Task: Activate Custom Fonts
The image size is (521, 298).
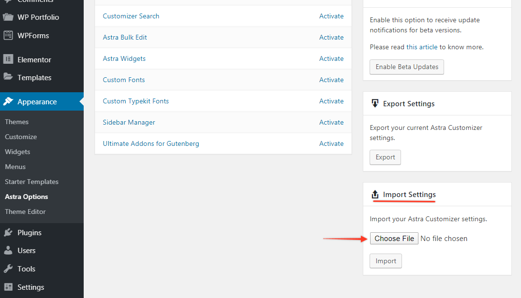Action: click(x=331, y=80)
